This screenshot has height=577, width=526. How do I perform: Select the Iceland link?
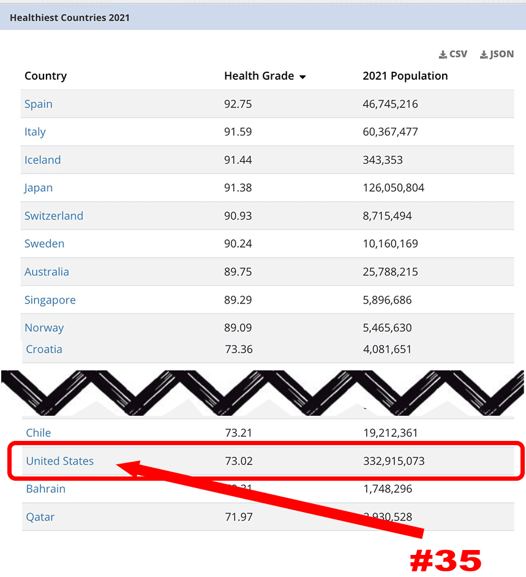tap(42, 159)
